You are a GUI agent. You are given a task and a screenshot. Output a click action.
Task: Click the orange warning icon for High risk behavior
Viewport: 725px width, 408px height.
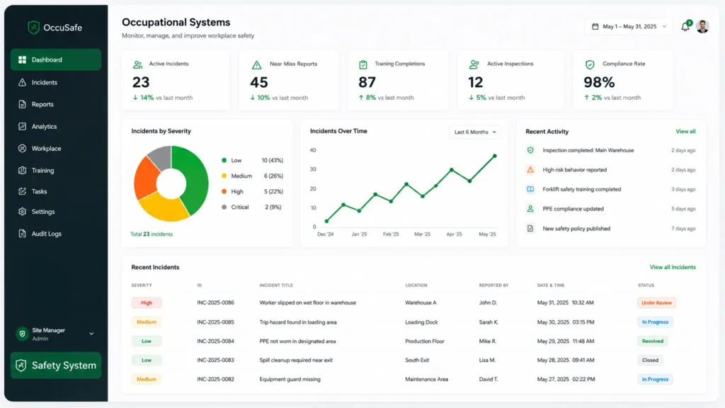click(x=530, y=170)
